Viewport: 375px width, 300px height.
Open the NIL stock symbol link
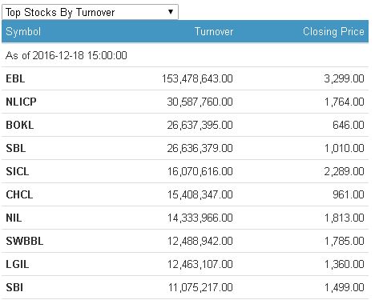point(14,218)
